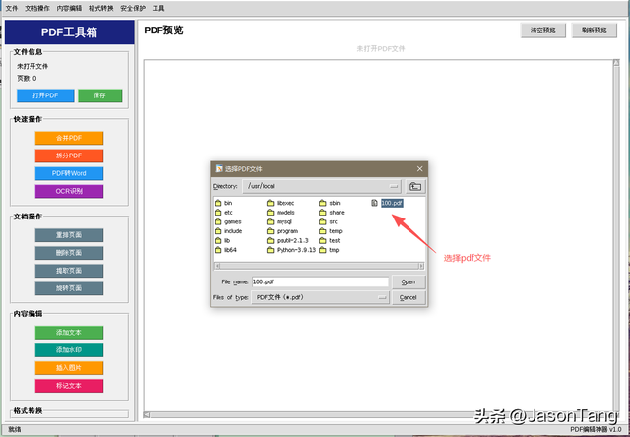This screenshot has width=630, height=437.
Task: Click the preview pane vertical scrollbar
Action: [616, 235]
